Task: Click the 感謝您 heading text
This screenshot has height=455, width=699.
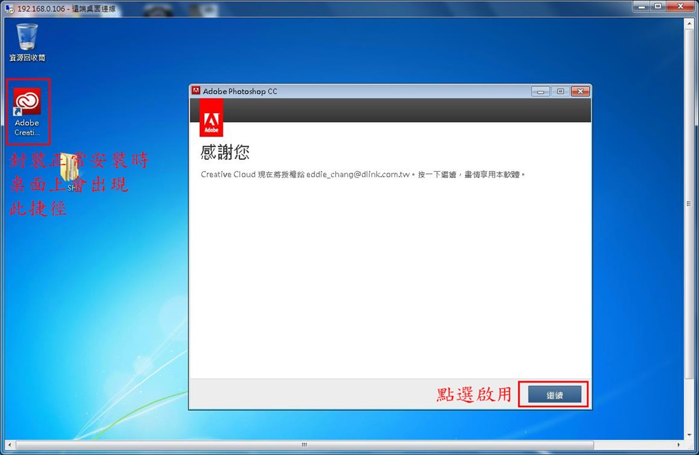Action: pyautogui.click(x=225, y=152)
